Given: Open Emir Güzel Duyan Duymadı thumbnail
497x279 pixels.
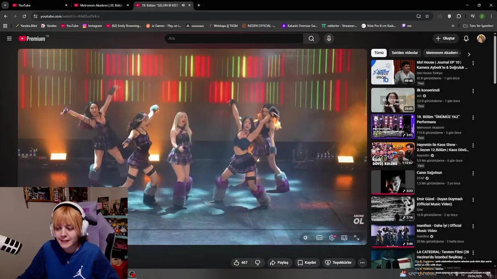Looking at the screenshot, I should tap(393, 208).
